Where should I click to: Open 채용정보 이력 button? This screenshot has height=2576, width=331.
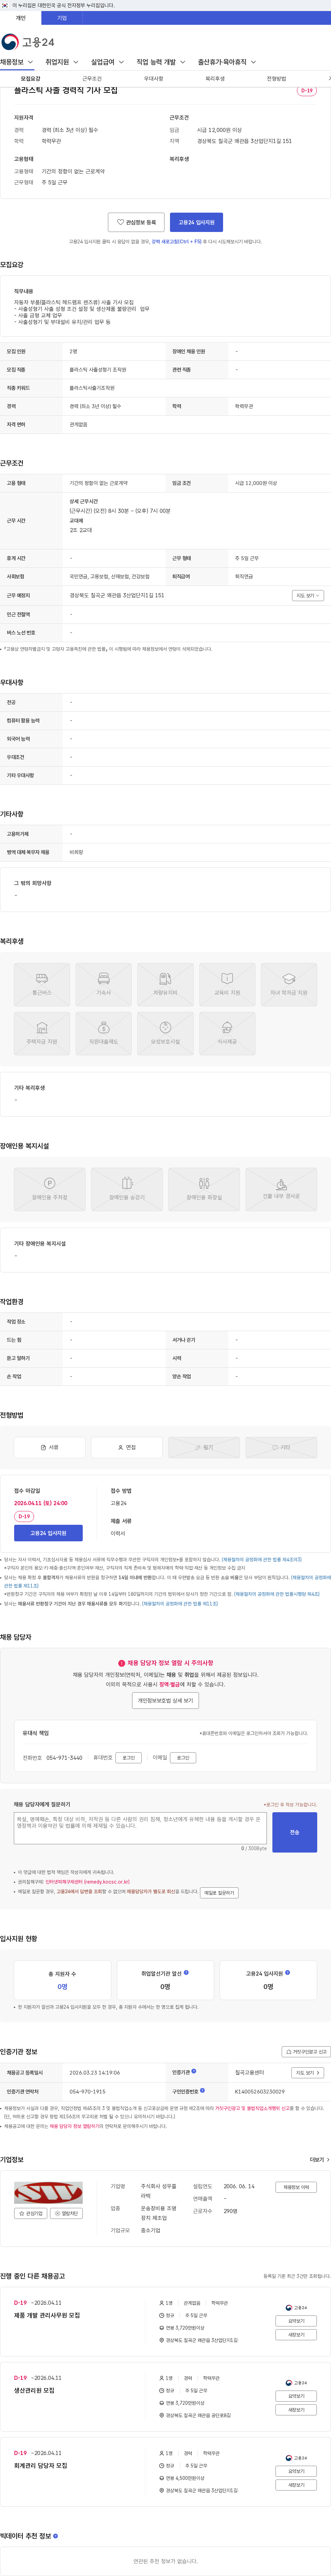click(296, 2187)
